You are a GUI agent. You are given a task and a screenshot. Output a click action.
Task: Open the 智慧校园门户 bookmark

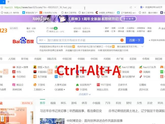[x=30, y=13]
